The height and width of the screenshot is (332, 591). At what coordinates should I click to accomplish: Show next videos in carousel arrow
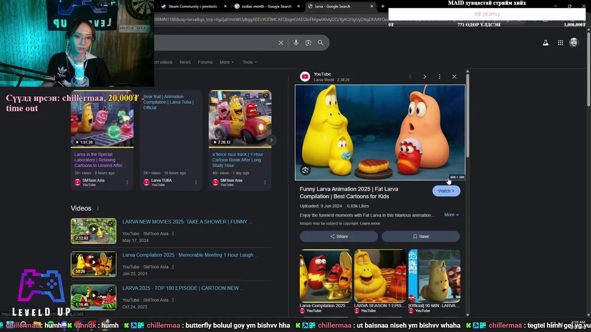[x=271, y=140]
